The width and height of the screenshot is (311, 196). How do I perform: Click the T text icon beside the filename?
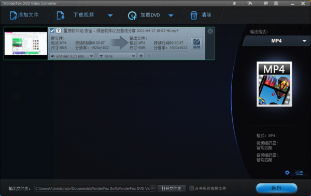click(59, 31)
